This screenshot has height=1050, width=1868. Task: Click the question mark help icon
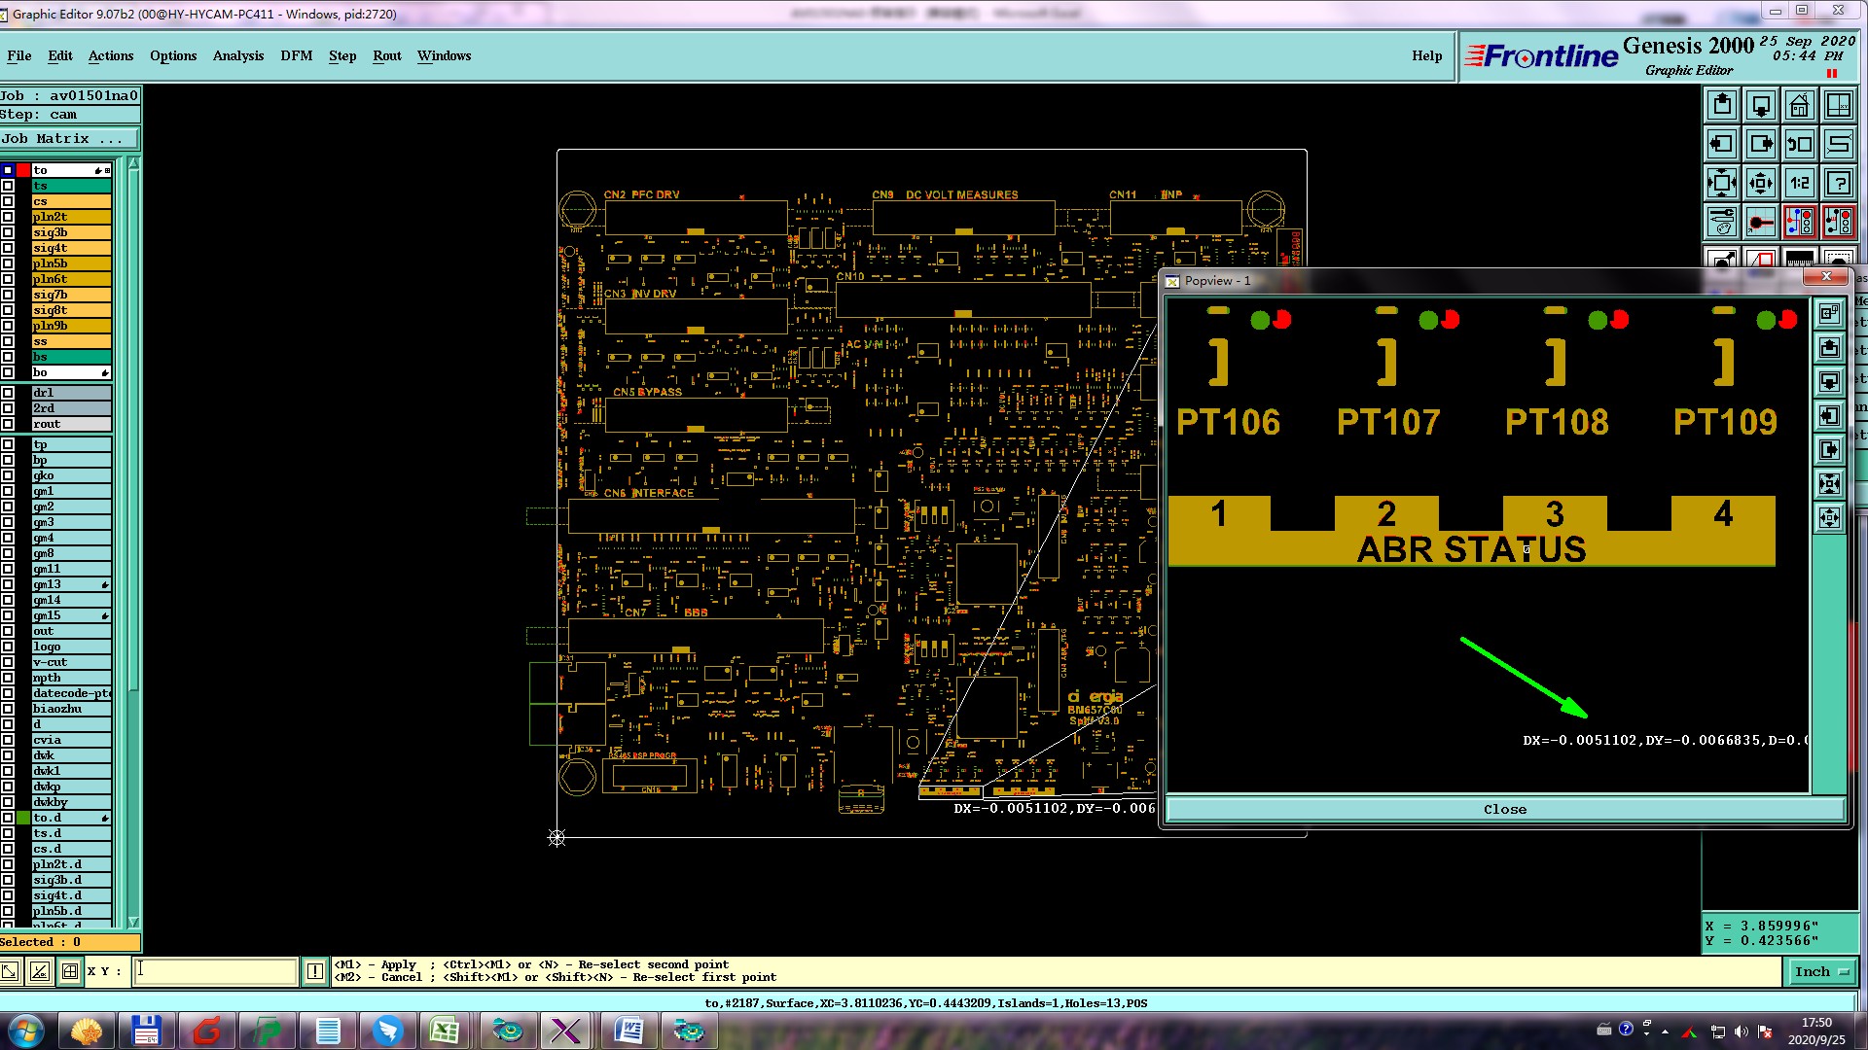pos(1838,183)
